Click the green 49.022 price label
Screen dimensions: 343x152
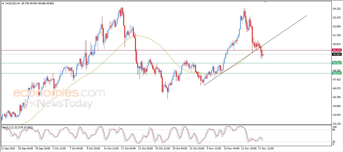click(x=337, y=63)
